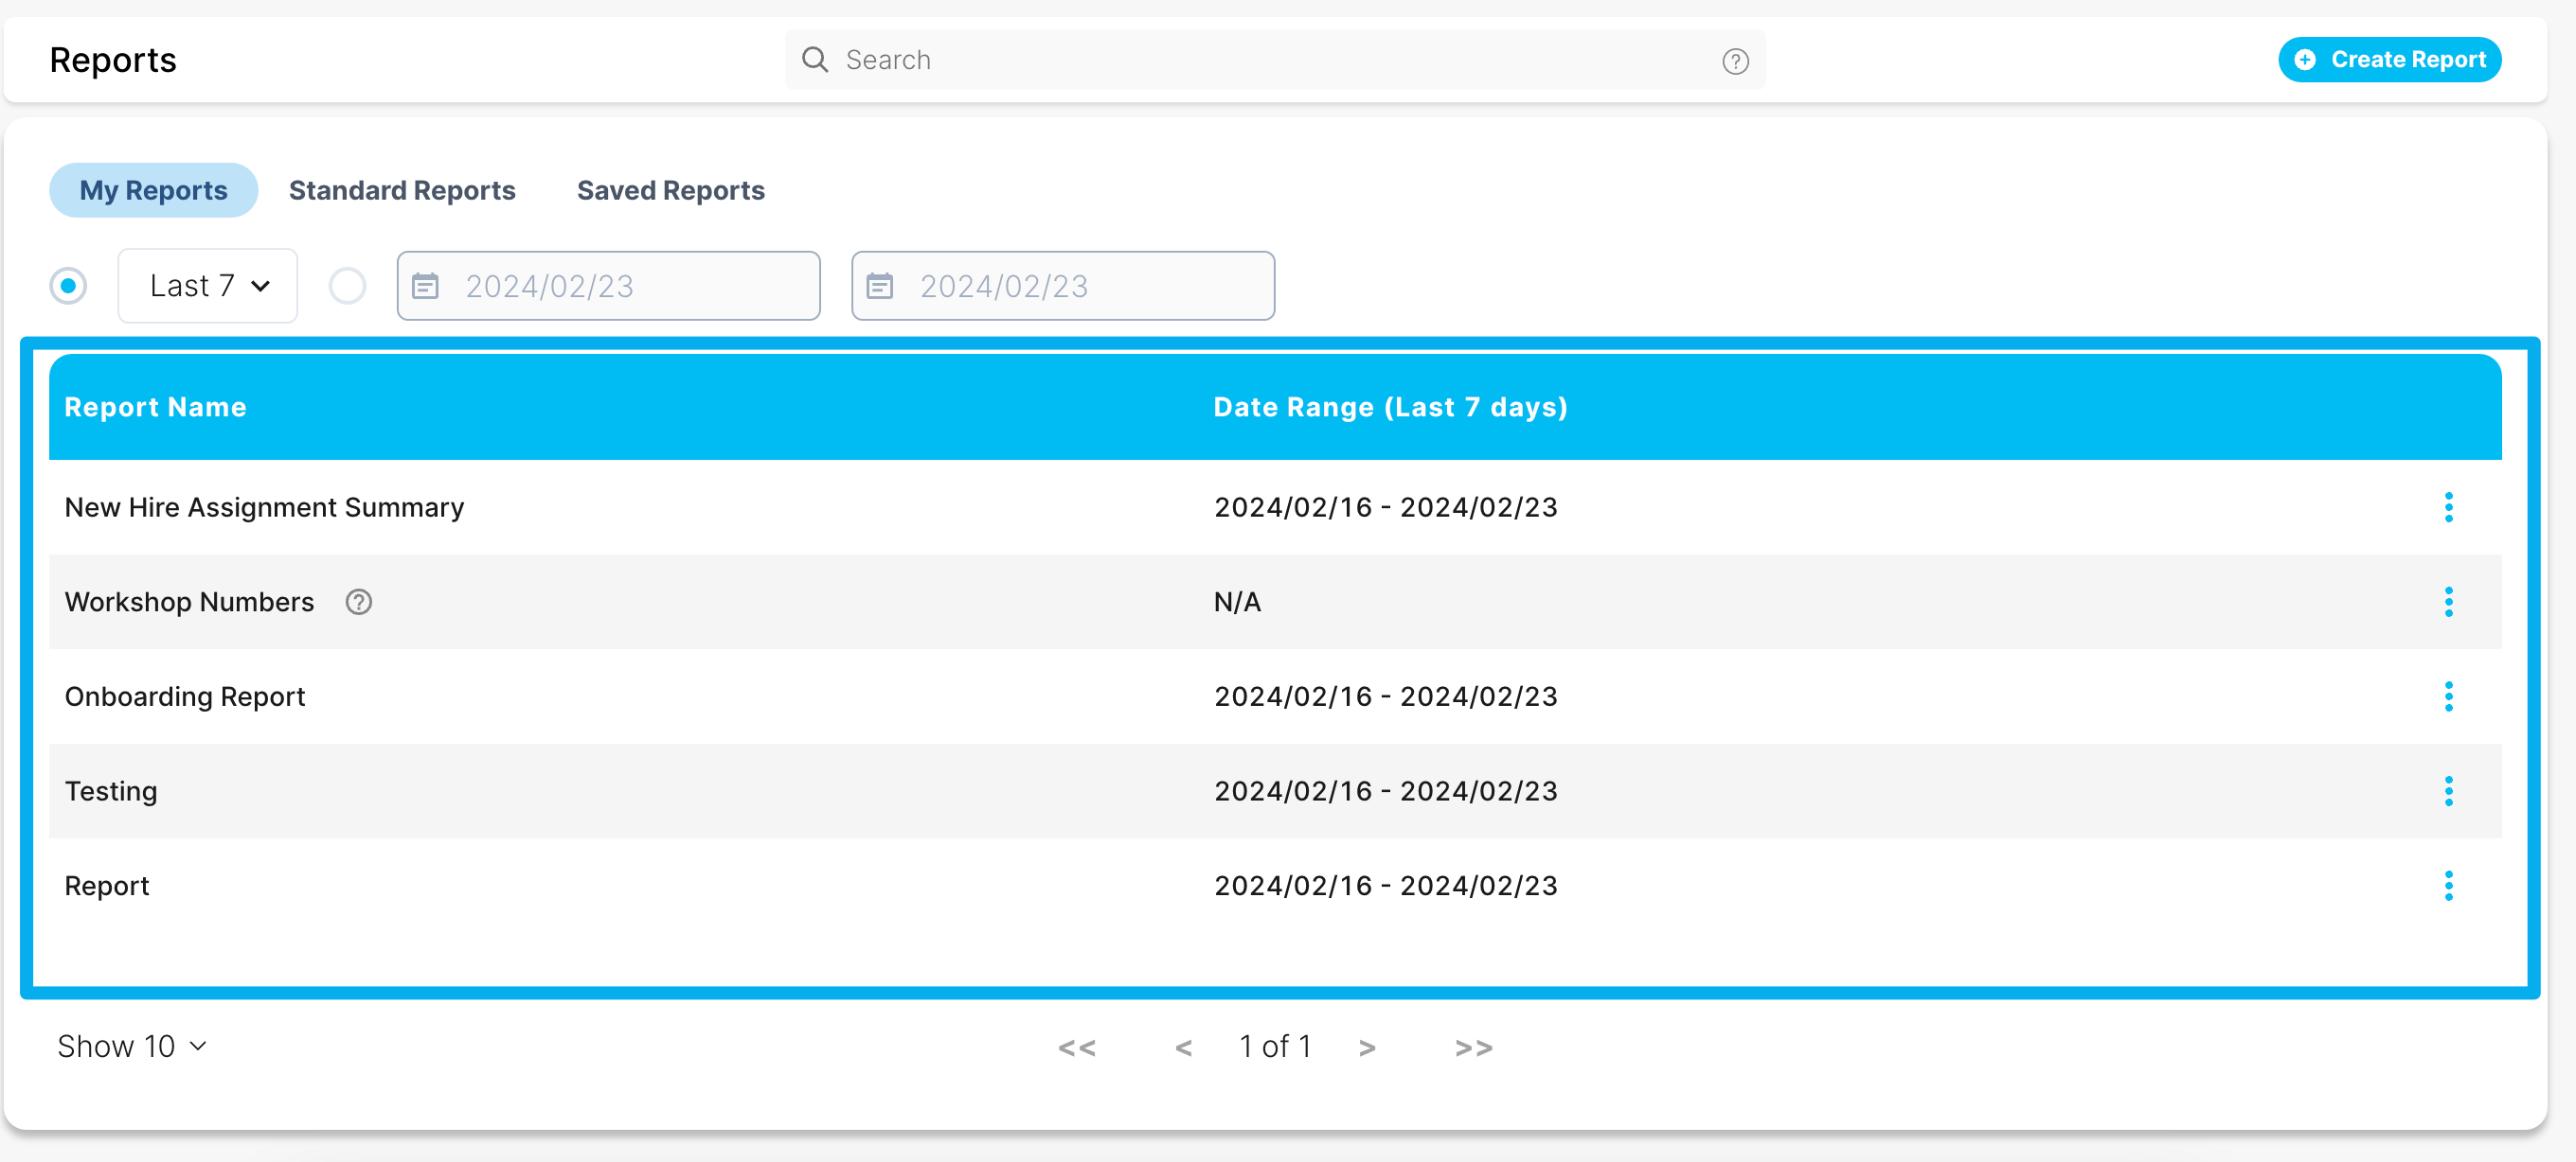Image resolution: width=2576 pixels, height=1162 pixels.
Task: Click the 1 of 1 page indicator
Action: (x=1275, y=1047)
